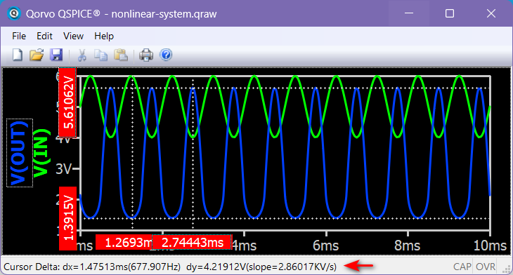The width and height of the screenshot is (513, 275).
Task: Click the Cut scissors icon
Action: (x=82, y=55)
